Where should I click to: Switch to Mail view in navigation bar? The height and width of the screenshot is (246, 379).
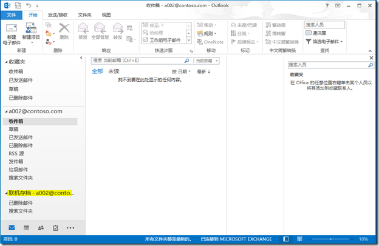(x=12, y=228)
